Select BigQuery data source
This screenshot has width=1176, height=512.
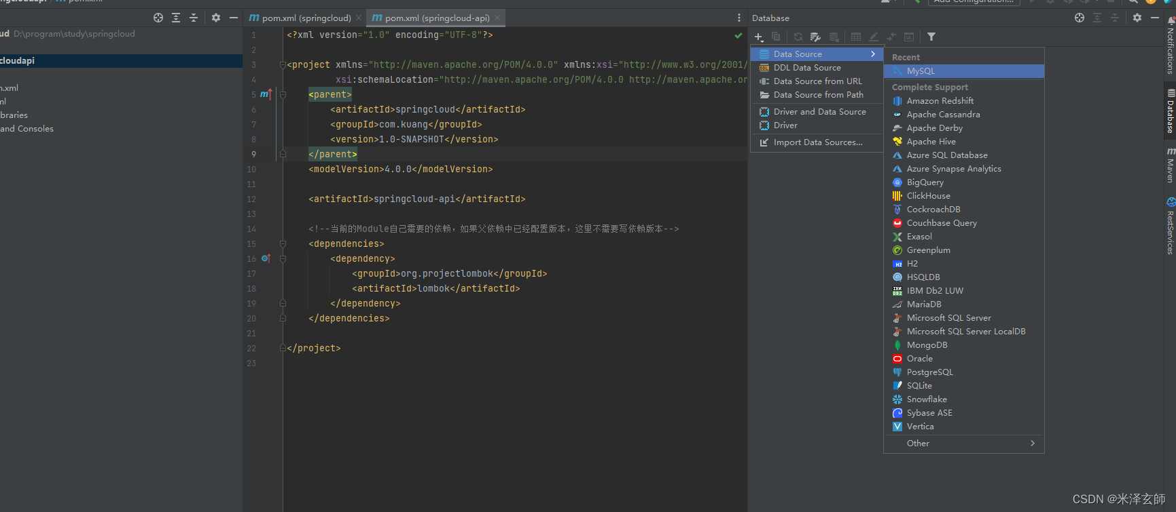coord(964,182)
